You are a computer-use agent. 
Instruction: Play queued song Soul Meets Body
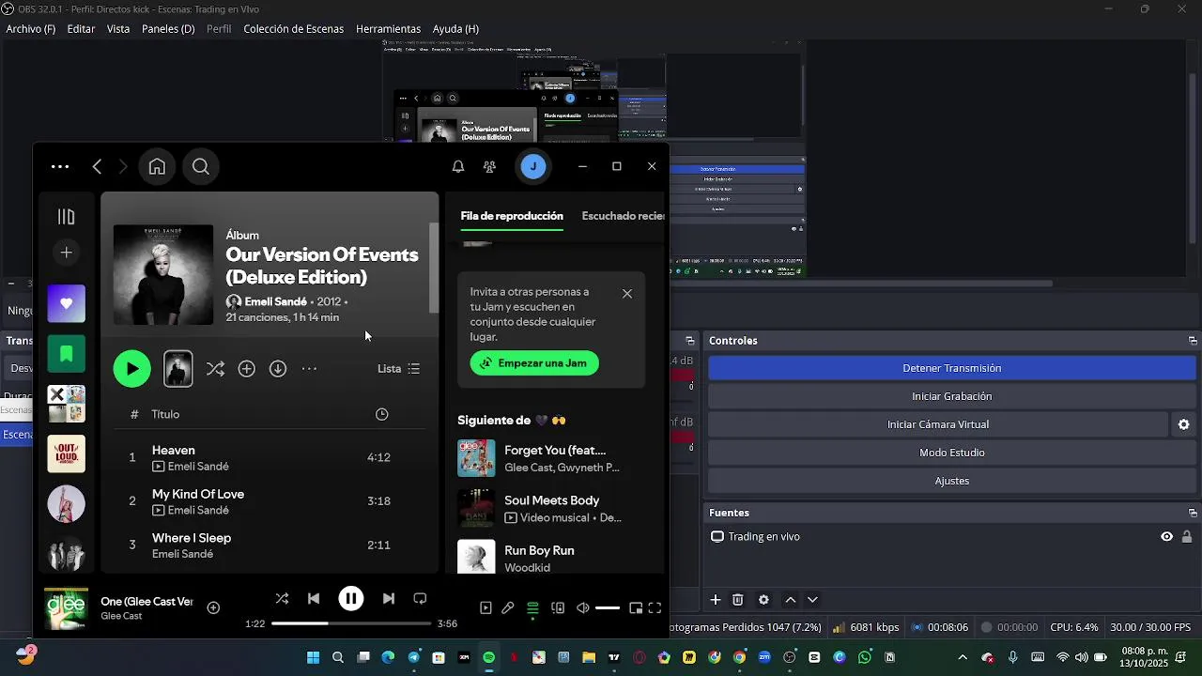pyautogui.click(x=551, y=508)
